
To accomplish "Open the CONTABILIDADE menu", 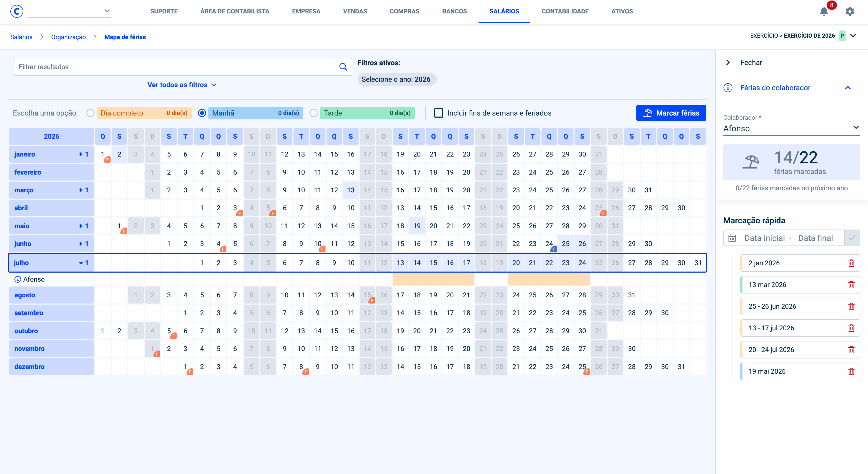I will pos(565,11).
